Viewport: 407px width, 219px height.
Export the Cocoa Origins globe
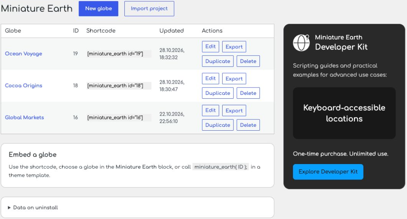click(x=234, y=78)
